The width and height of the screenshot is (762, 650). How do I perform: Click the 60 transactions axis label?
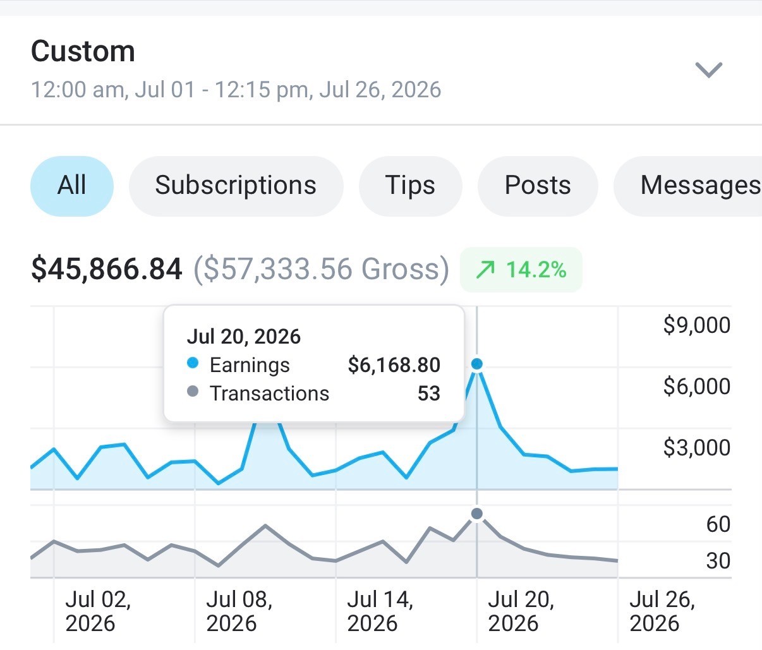tap(718, 524)
